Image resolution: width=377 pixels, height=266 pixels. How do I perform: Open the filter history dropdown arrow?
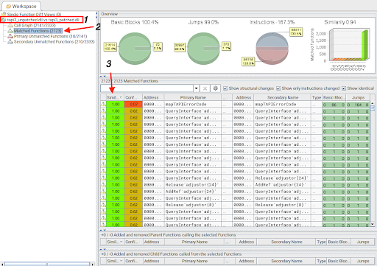point(196,88)
